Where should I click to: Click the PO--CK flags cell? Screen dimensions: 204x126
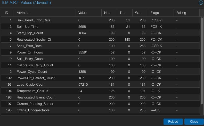(x=156, y=39)
